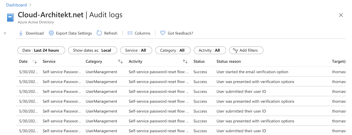Click the Add filters button
Viewport: 352px width, 135px height.
click(246, 50)
